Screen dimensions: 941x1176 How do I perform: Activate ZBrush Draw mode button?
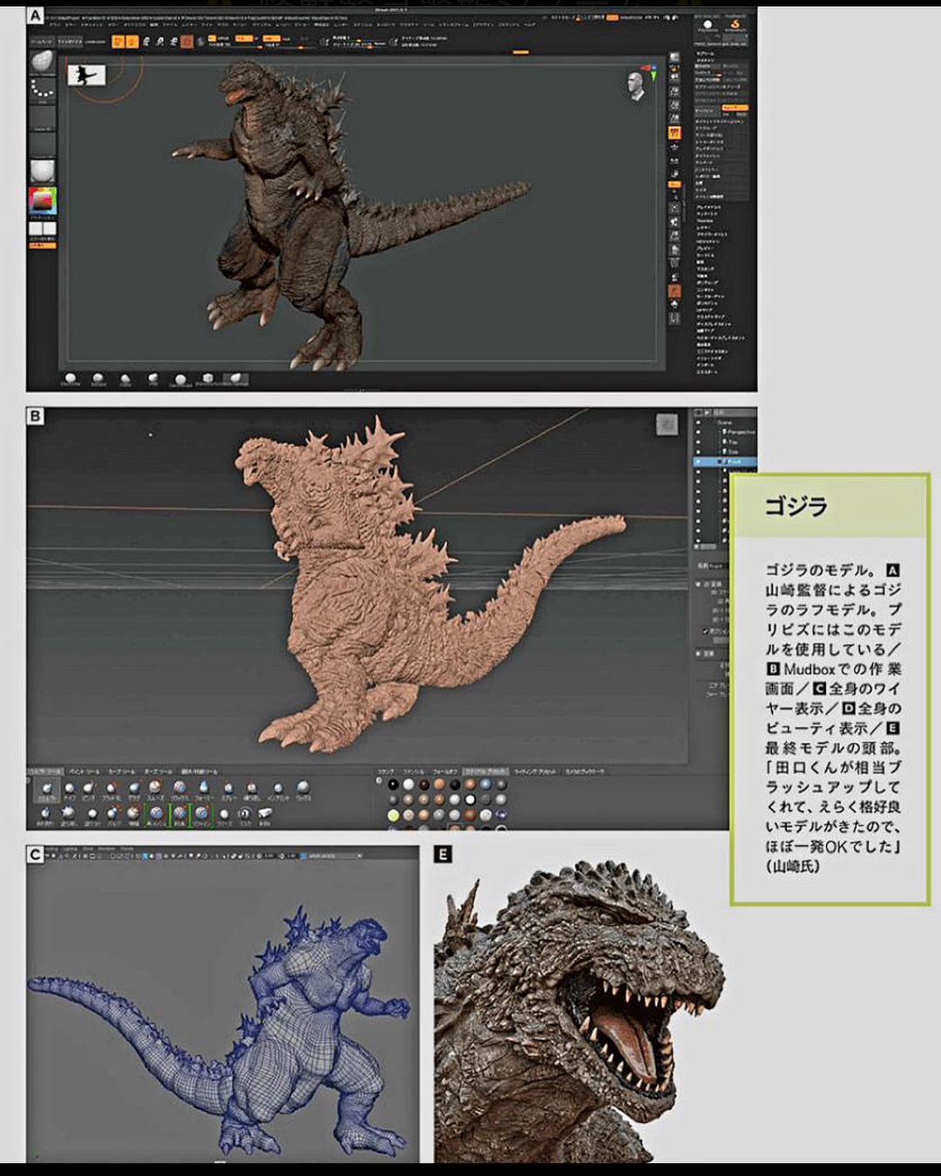(132, 42)
